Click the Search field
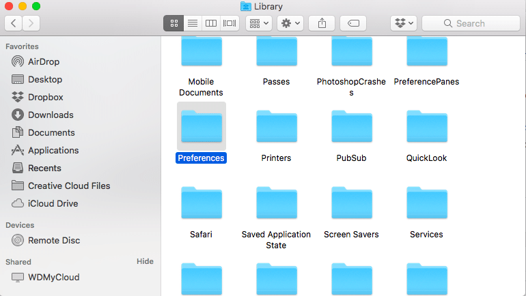 [x=471, y=23]
